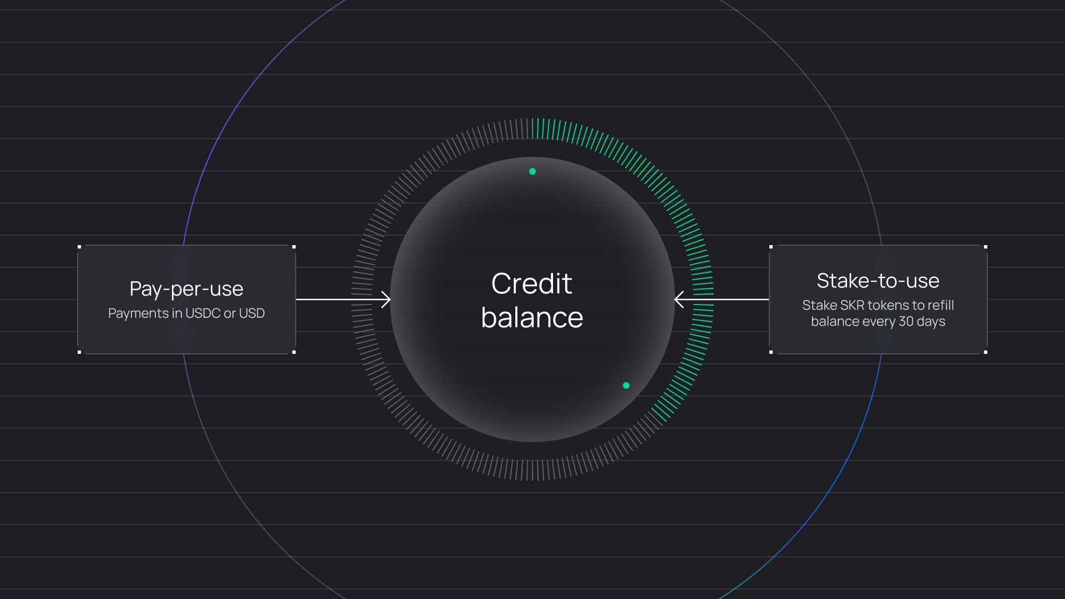1065x599 pixels.
Task: Click the word 'Credit' in the sphere
Action: click(531, 284)
